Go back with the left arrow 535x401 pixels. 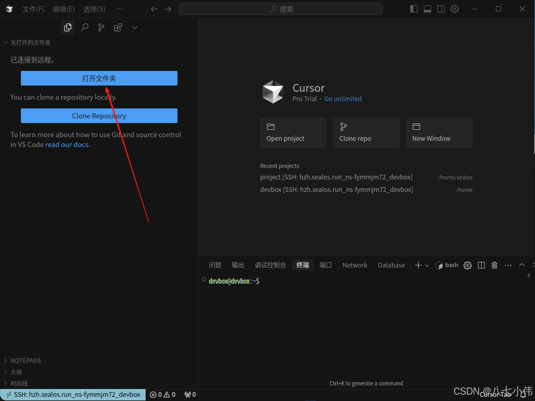pos(154,9)
